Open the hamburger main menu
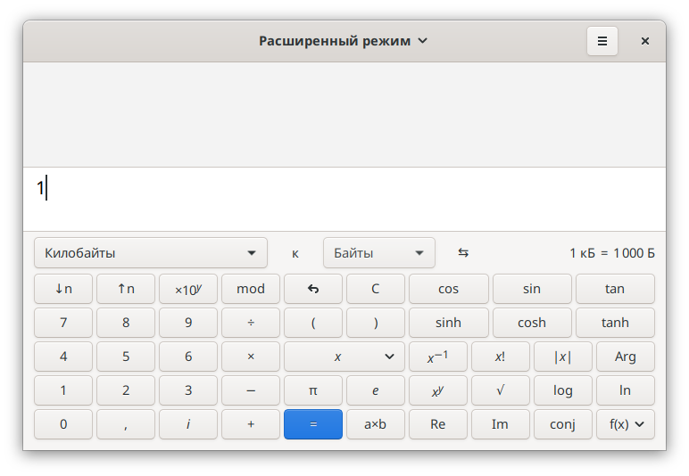The height and width of the screenshot is (476, 689). pyautogui.click(x=602, y=41)
